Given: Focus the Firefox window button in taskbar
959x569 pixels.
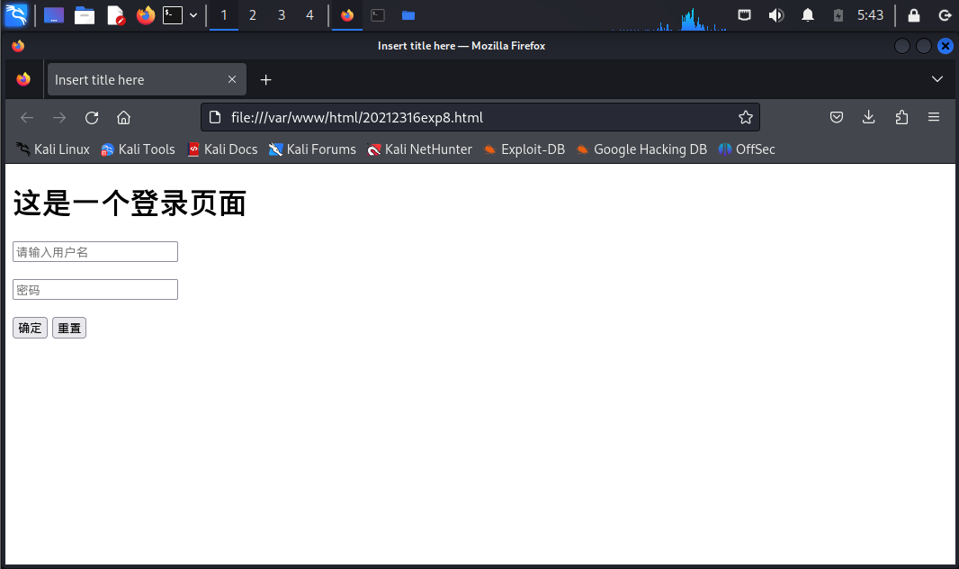Looking at the screenshot, I should (x=347, y=15).
